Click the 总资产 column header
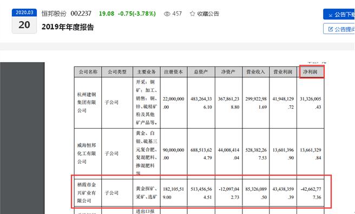This screenshot has width=355, height=214. coord(201,72)
